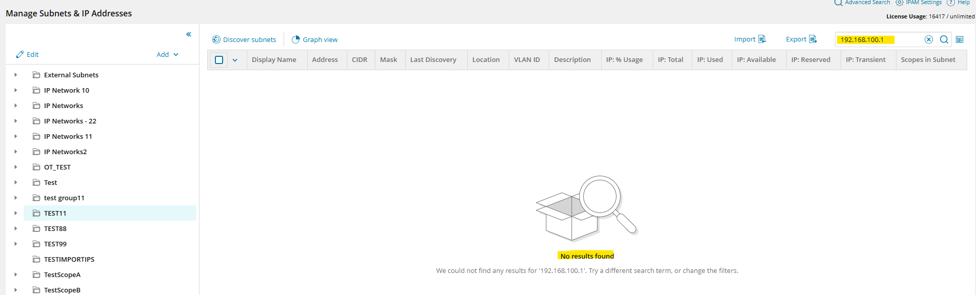The width and height of the screenshot is (976, 295).
Task: Collapse the left tree panel with double-chevron
Action: click(x=189, y=34)
